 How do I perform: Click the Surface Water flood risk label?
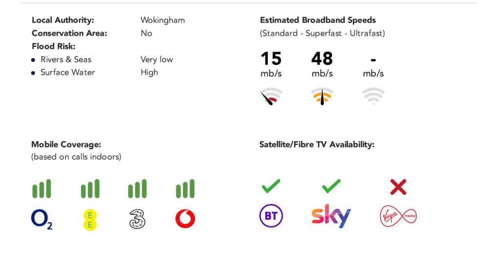tap(68, 72)
